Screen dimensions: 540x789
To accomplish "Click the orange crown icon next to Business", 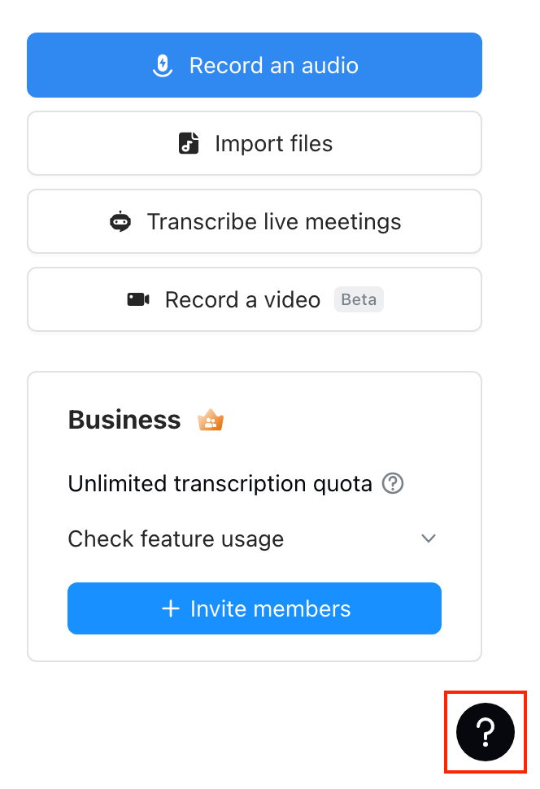I will coord(210,419).
